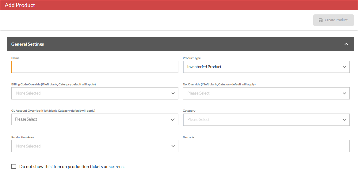Click the Category label text
The width and height of the screenshot is (358, 187).
point(189,110)
